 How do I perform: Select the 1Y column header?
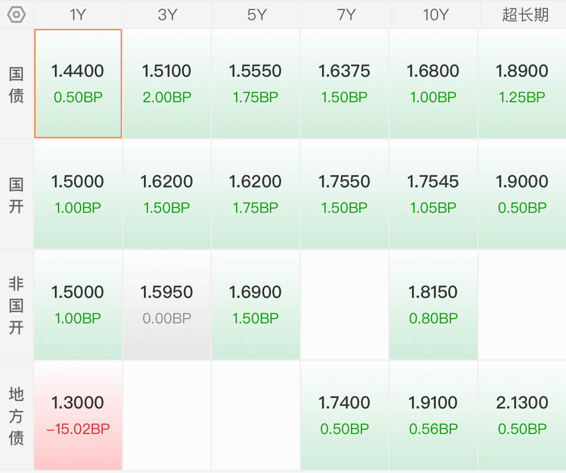coord(78,14)
